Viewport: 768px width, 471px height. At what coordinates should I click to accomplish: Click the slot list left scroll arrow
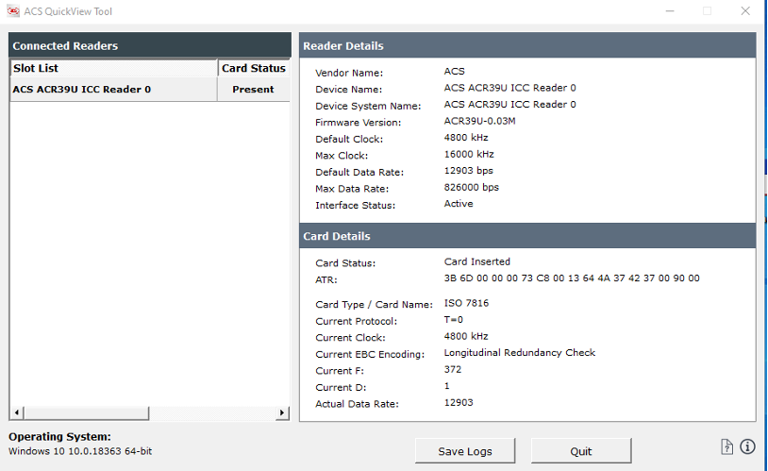click(17, 412)
